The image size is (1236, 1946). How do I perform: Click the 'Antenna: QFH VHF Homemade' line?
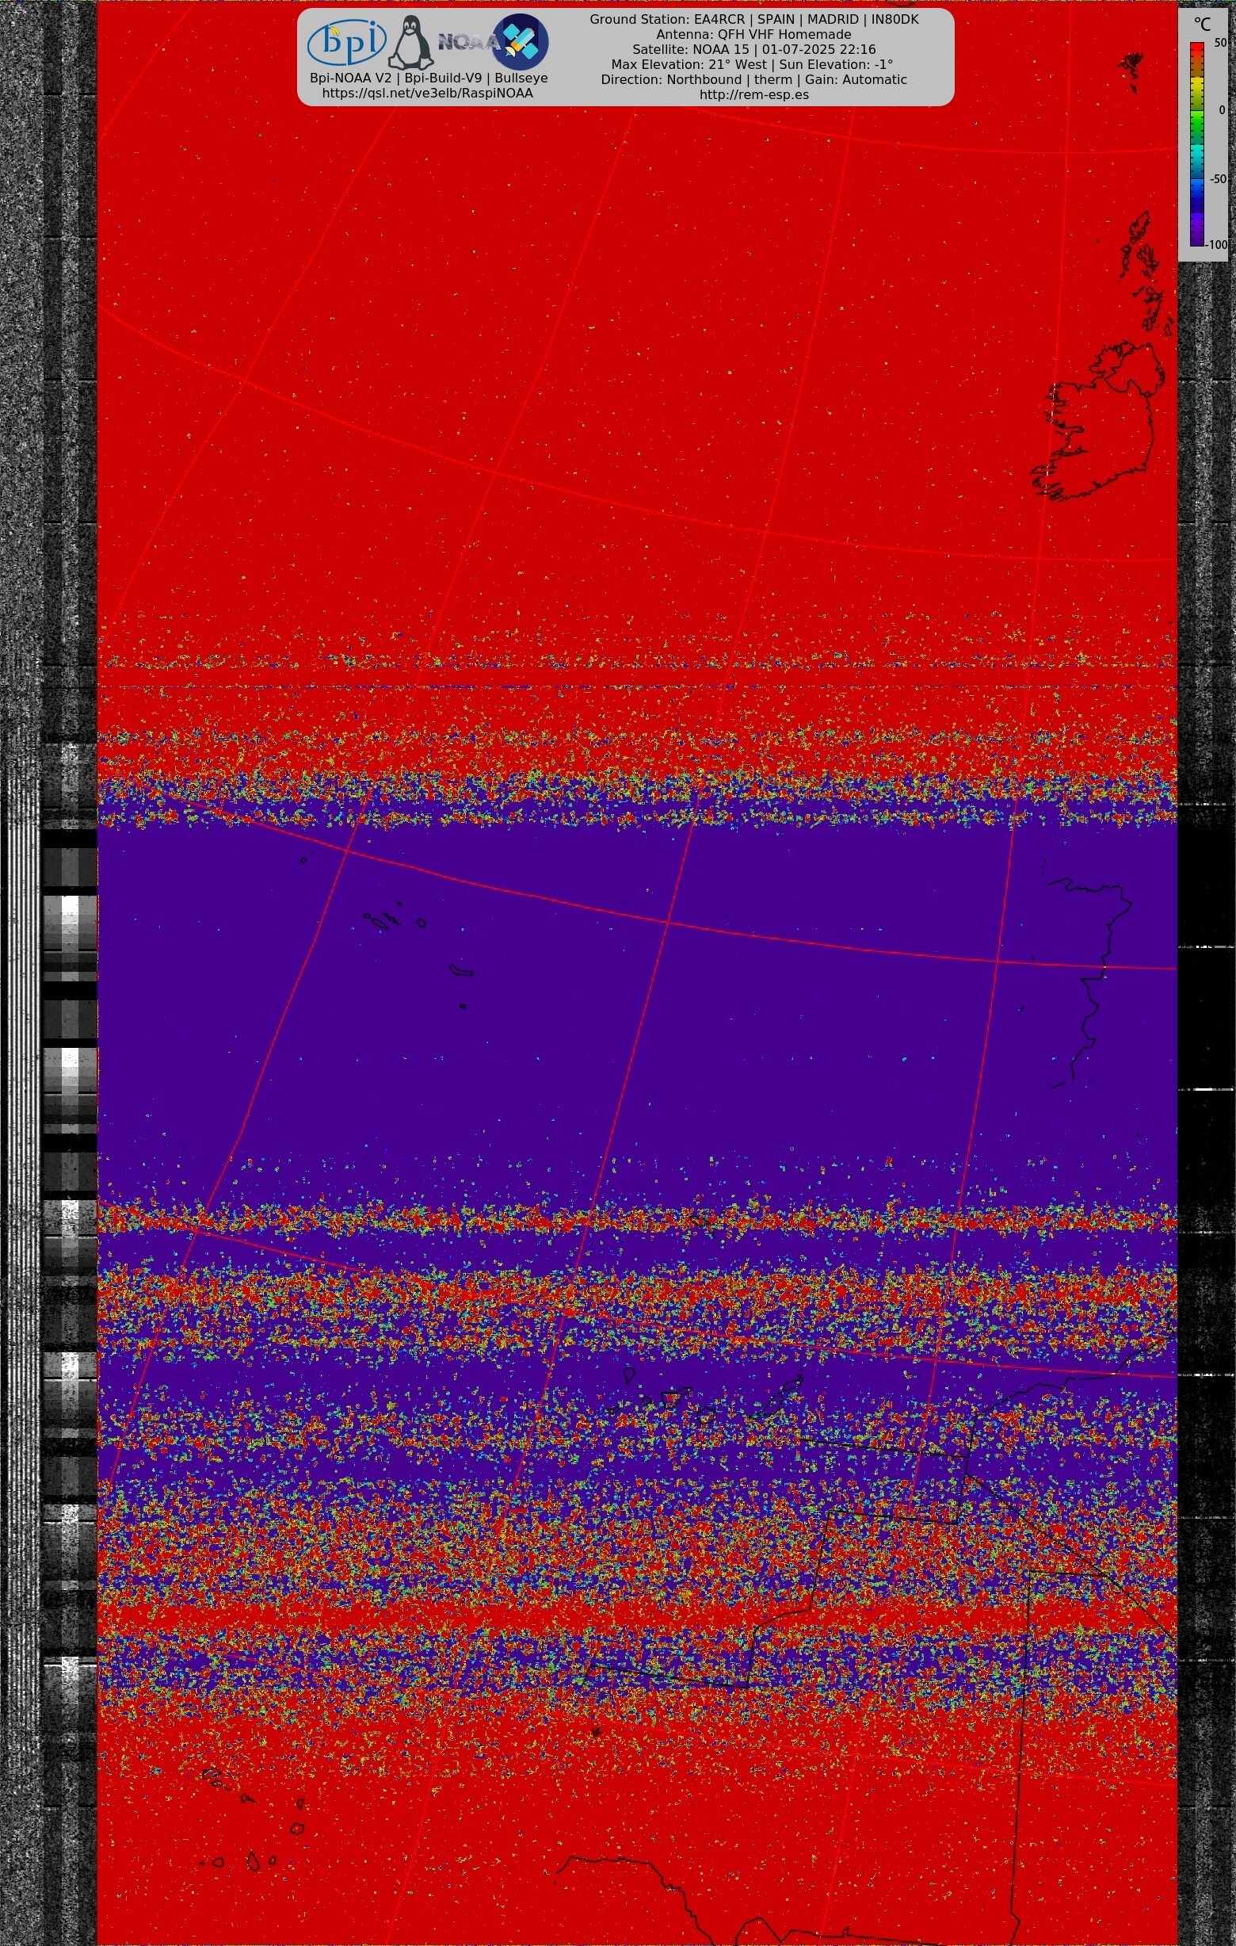tap(753, 35)
